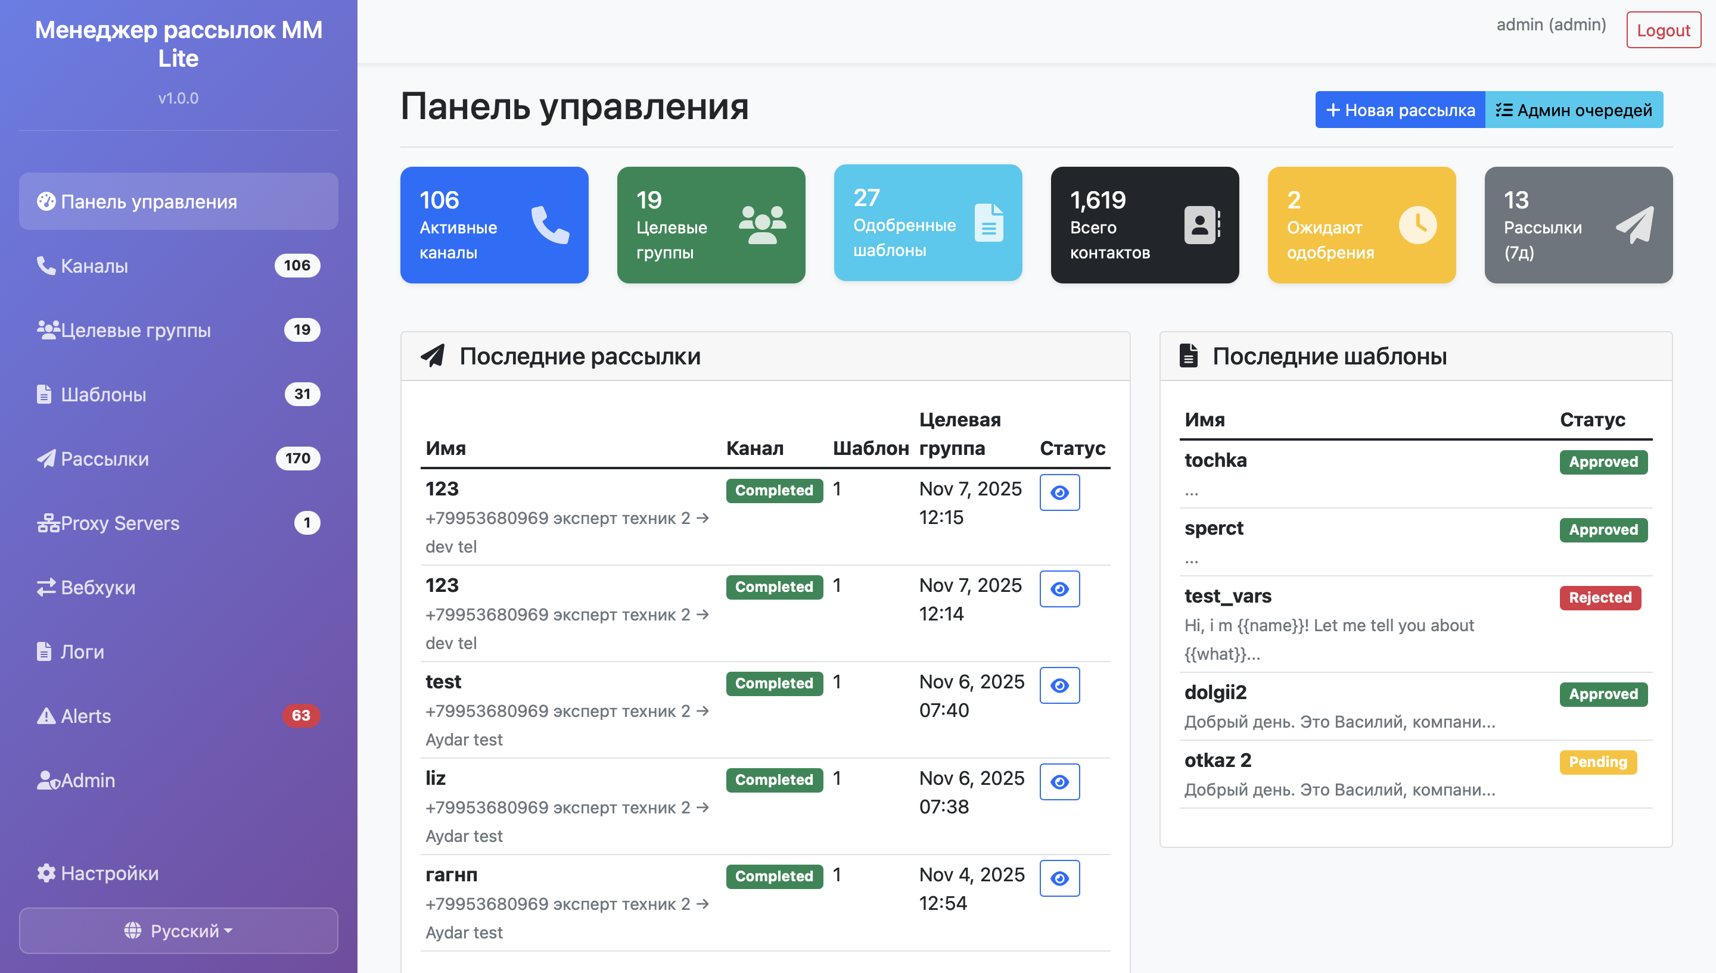Click the clock icon on Ожидают одобрения card

1417,224
